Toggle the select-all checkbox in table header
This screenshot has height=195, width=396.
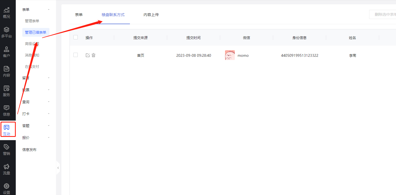[76, 37]
